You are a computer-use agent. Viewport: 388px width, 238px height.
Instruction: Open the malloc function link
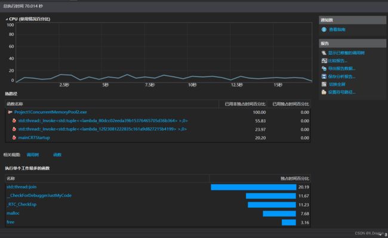point(13,213)
